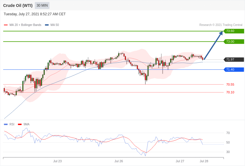Click the 71.97 current price tag
The image size is (245, 166).
pos(234,60)
